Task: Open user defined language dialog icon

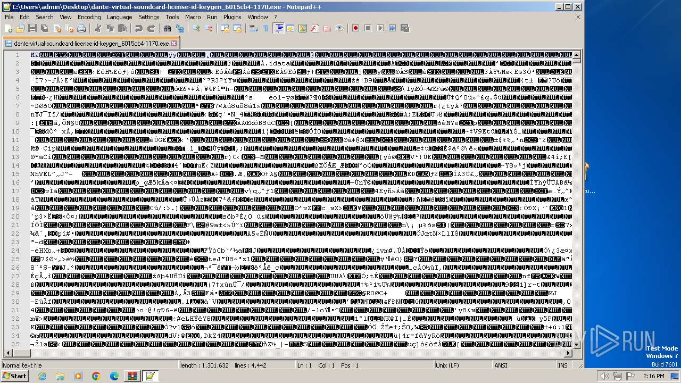Action: pos(290,28)
